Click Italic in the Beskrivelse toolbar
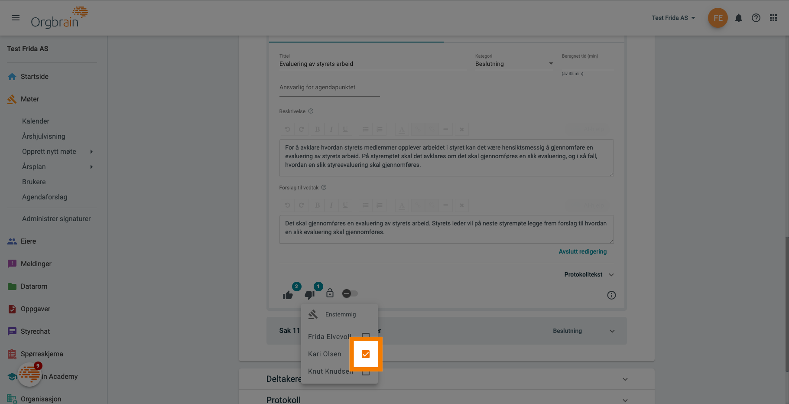This screenshot has width=789, height=404. coord(331,129)
